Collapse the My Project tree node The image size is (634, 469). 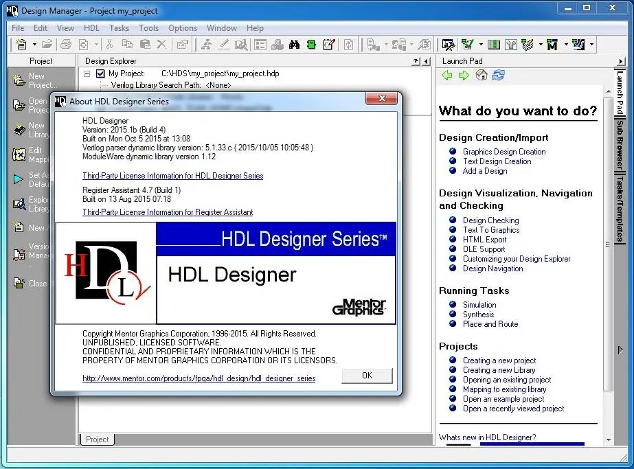coord(87,73)
